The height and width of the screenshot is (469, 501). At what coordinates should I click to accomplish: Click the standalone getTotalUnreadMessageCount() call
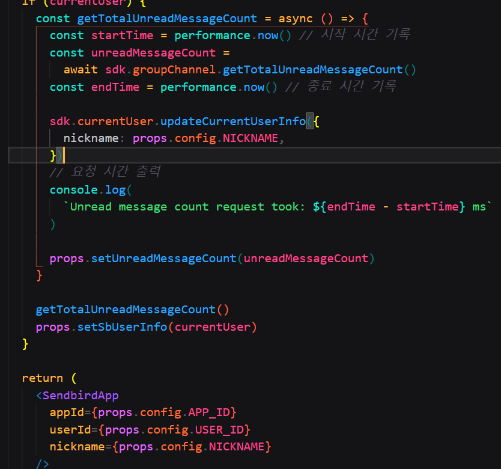[x=132, y=310]
